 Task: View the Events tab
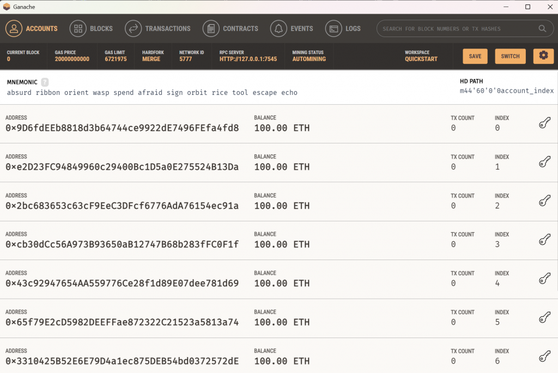click(292, 28)
